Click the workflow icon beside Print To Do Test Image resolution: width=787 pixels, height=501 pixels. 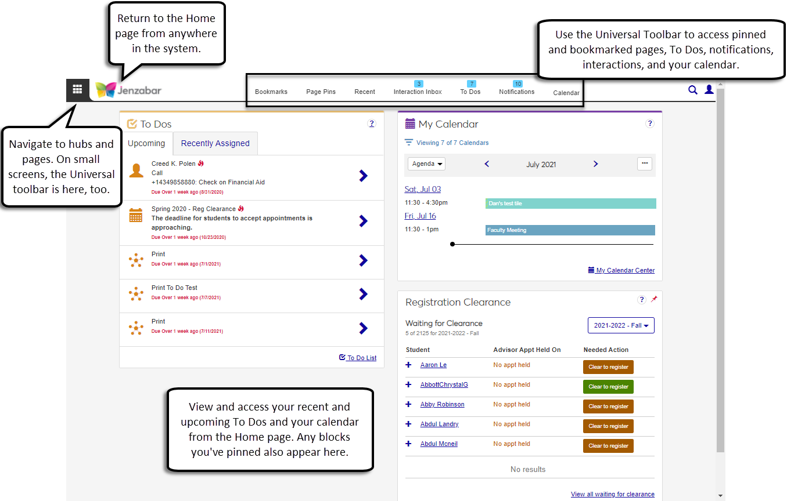[x=136, y=294]
